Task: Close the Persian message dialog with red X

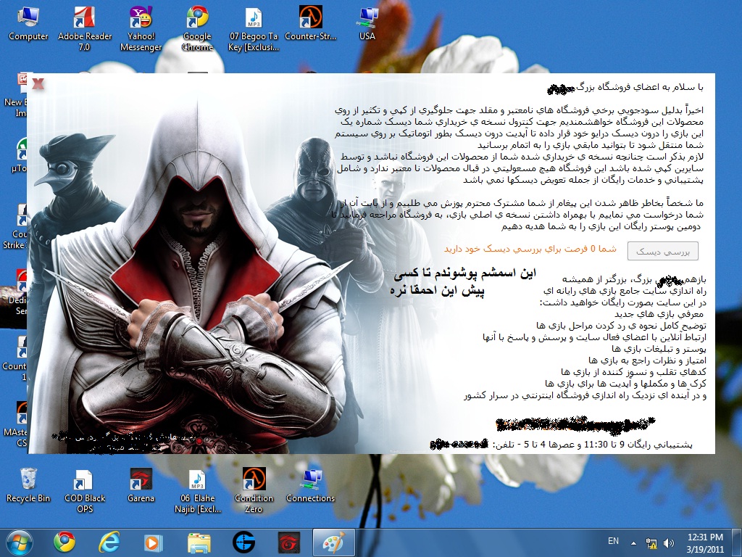Action: pos(38,84)
